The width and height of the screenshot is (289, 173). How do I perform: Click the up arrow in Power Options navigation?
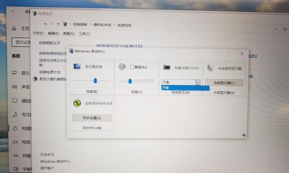point(58,24)
